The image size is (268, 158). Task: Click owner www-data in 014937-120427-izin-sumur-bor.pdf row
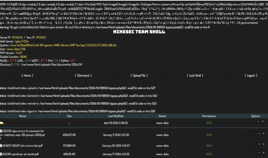pos(162,146)
